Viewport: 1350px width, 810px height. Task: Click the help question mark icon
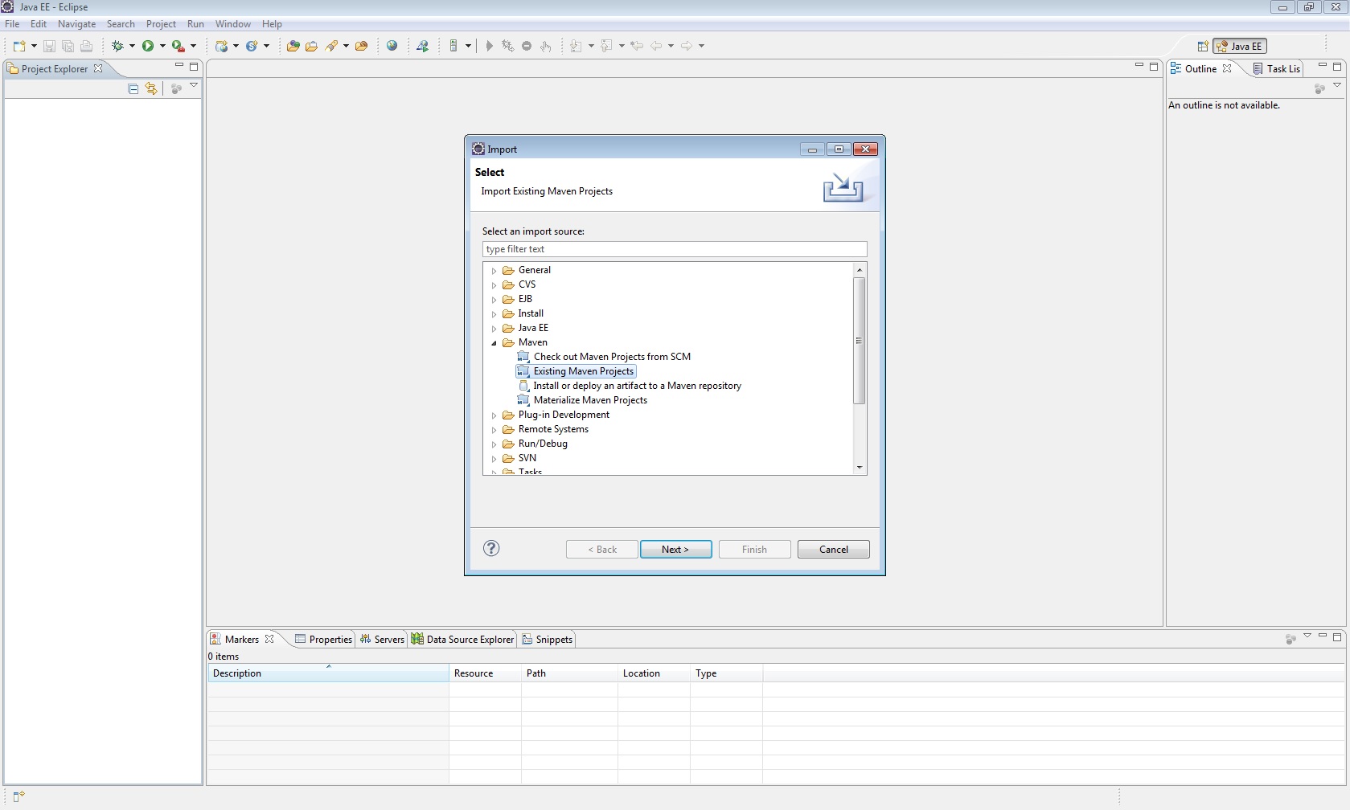[491, 548]
